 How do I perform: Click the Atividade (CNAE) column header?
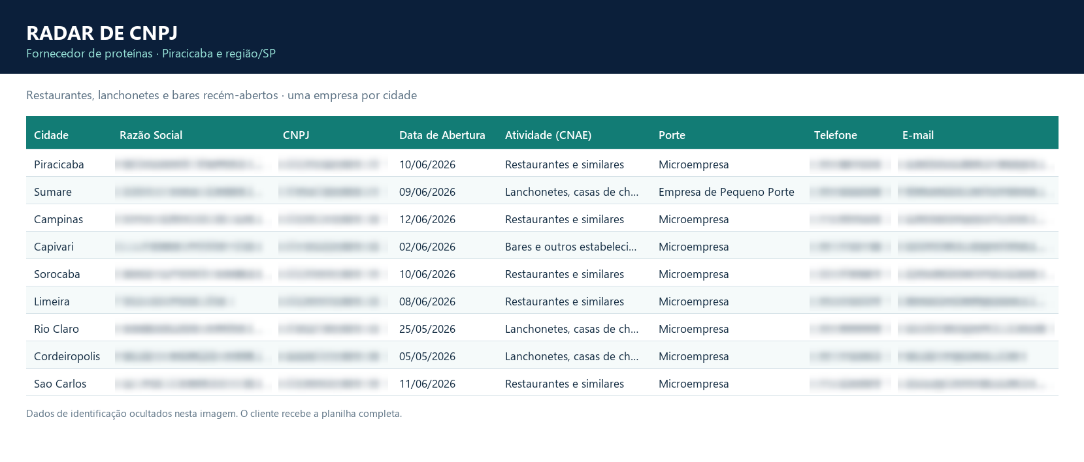click(548, 135)
